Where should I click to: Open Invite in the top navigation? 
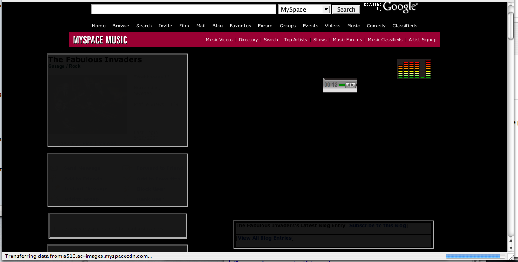(165, 26)
